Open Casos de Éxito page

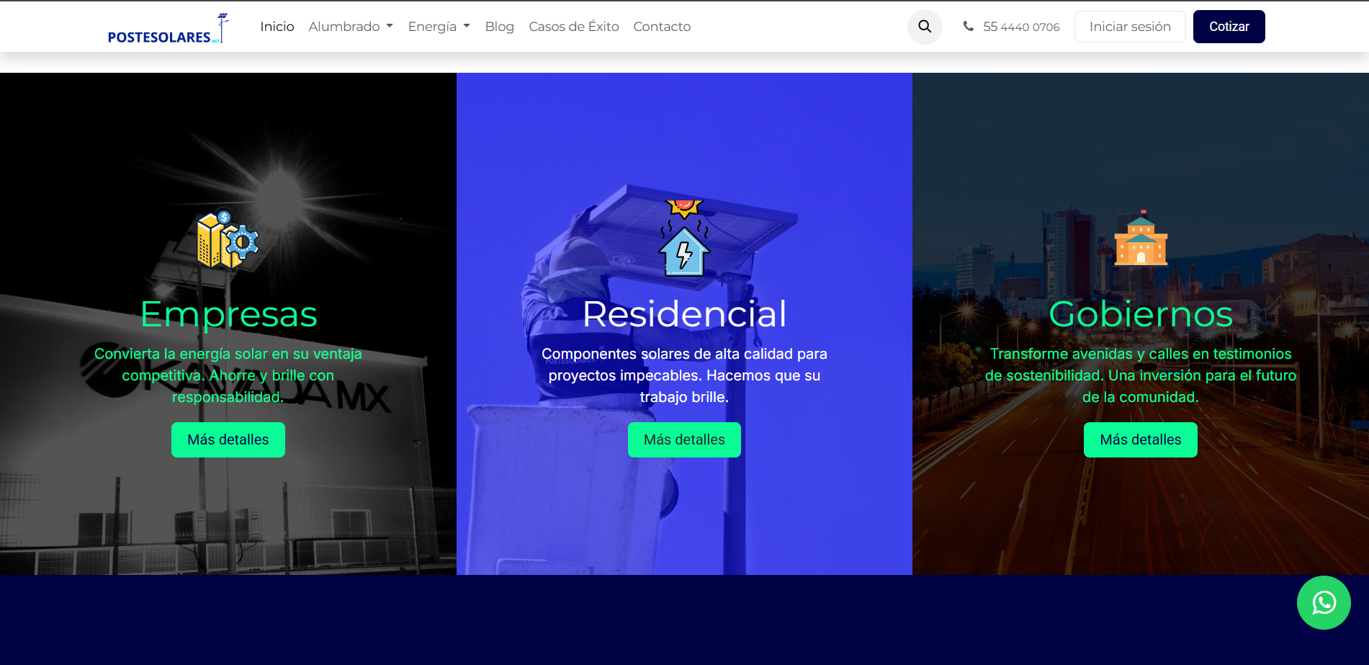click(x=573, y=27)
